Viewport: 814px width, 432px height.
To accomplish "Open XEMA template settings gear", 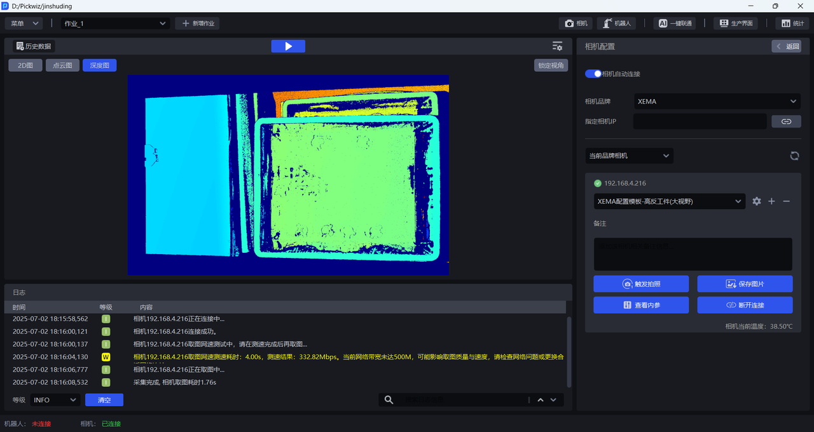I will click(756, 201).
